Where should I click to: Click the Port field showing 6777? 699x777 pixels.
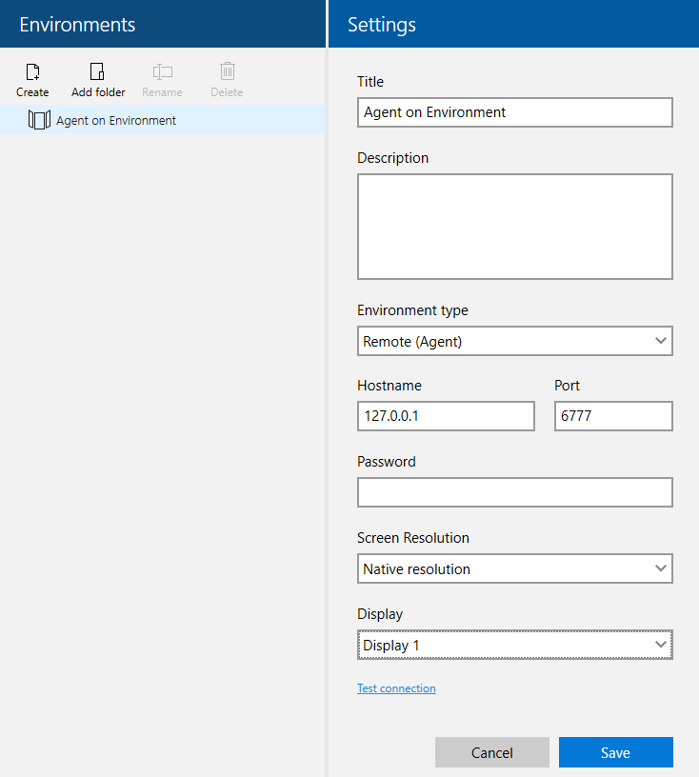pyautogui.click(x=612, y=416)
